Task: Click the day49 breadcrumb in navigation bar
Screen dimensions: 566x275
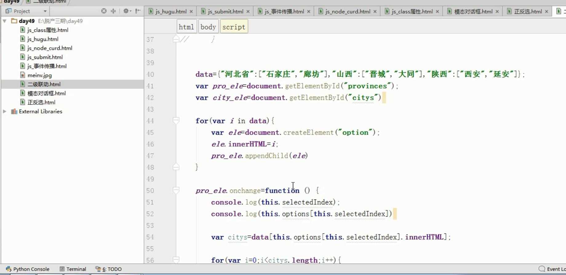Action: coord(11,2)
